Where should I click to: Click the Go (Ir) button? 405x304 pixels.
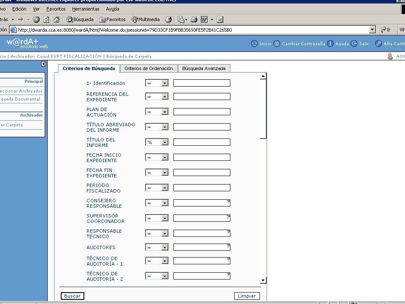[386, 30]
